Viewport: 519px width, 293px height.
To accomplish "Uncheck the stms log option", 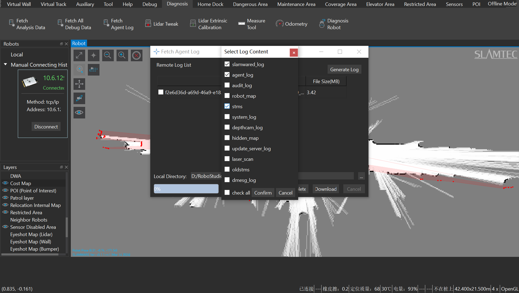I will [227, 106].
